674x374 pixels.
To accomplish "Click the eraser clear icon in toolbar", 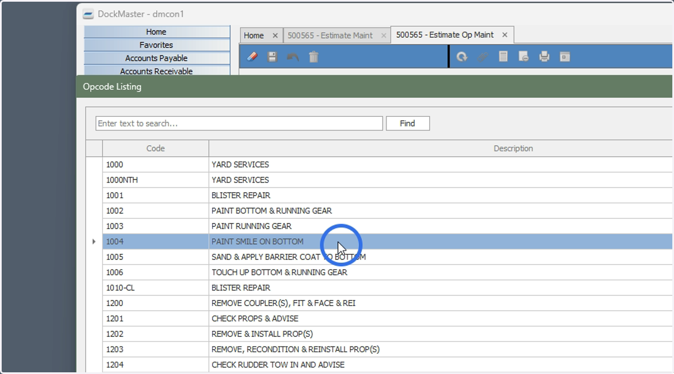I will tap(252, 57).
